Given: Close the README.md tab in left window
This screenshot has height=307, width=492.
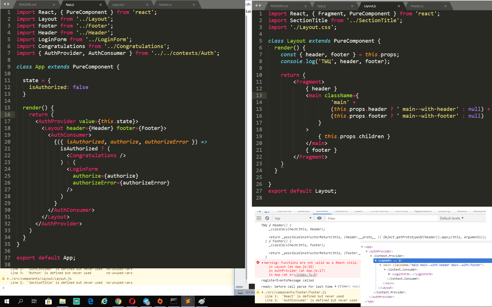Looking at the screenshot, I should click(54, 5).
